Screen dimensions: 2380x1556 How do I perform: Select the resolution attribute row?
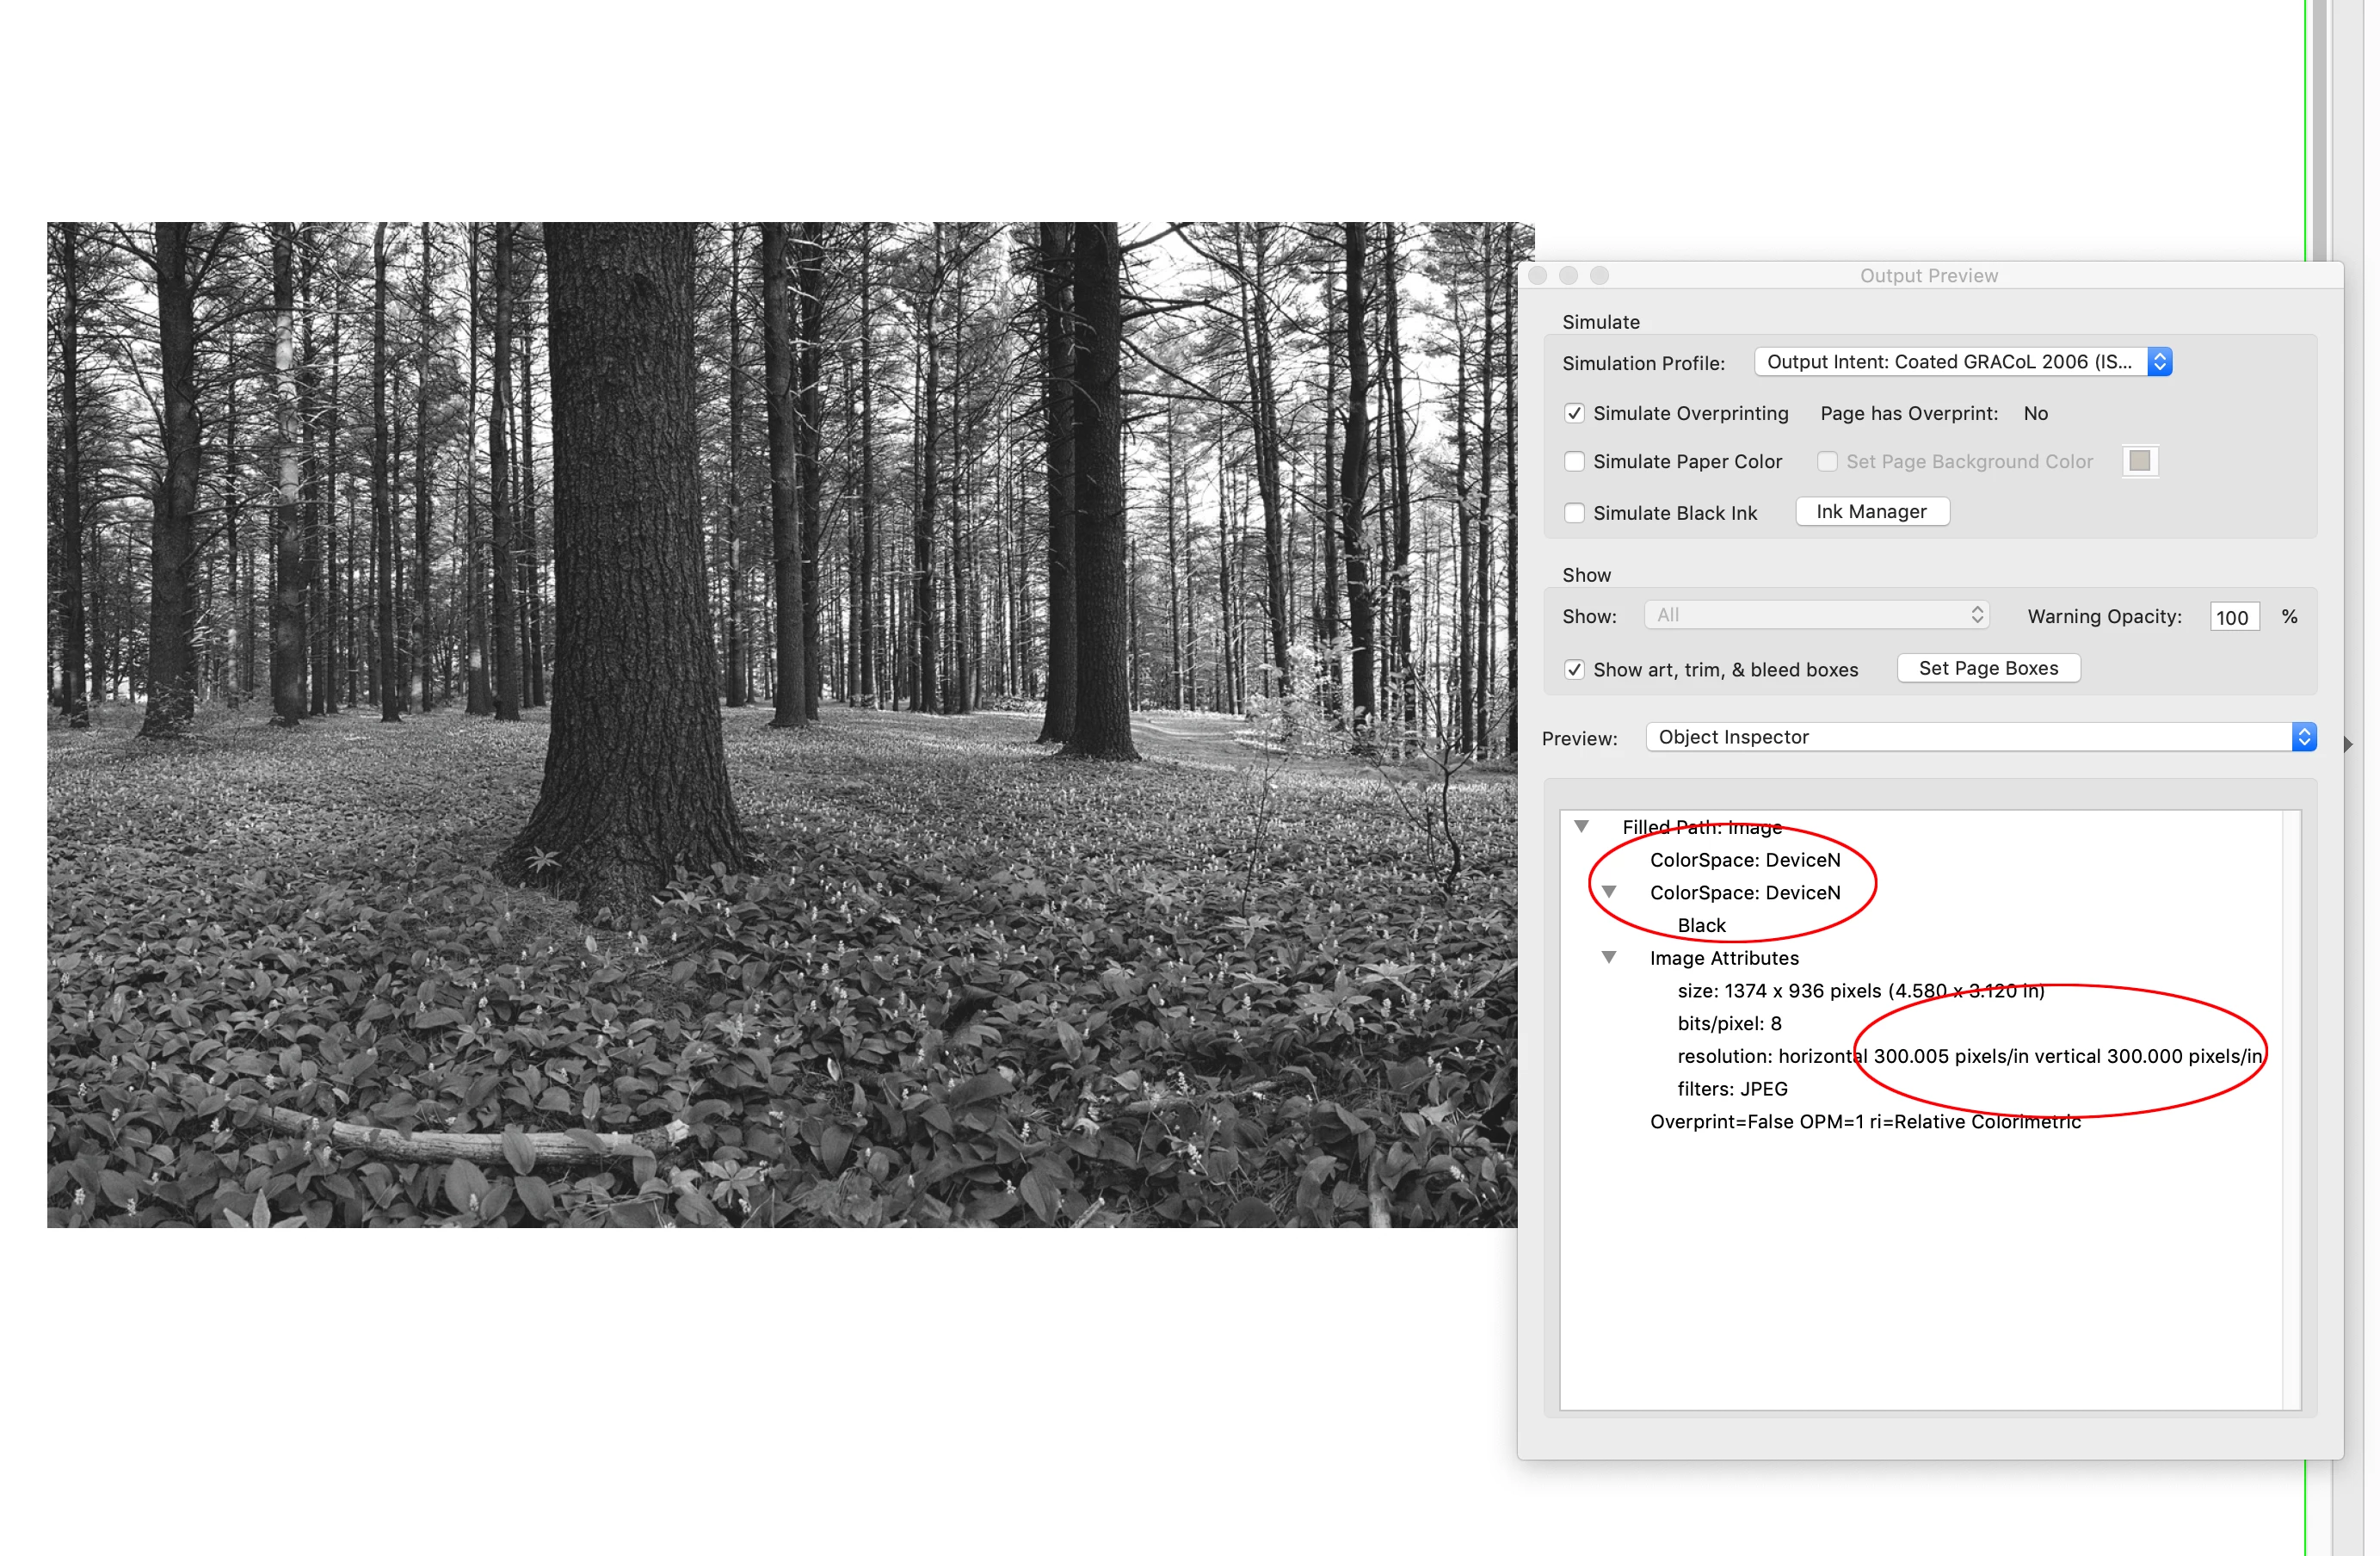tap(1968, 1056)
